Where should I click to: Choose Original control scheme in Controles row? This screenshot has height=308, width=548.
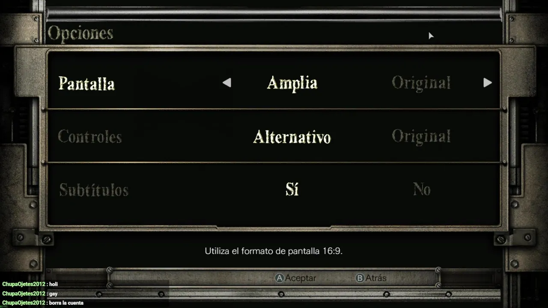click(x=421, y=136)
